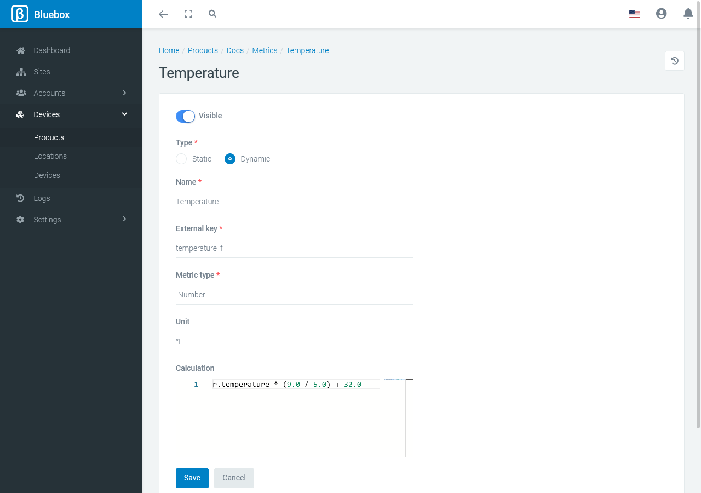
Task: Toggle fullscreen mode icon
Action: tap(188, 14)
